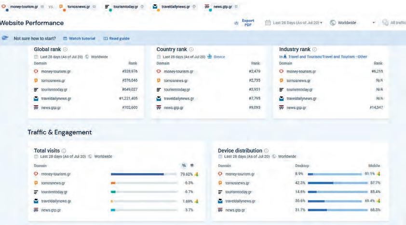Open the Worldwide country dropdown arrow
Screen dimensions: 406x225
374,23
